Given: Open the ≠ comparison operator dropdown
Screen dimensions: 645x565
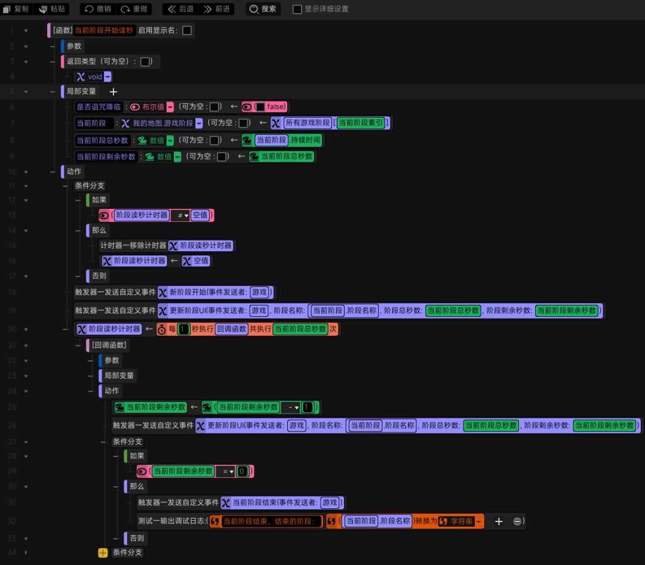Looking at the screenshot, I should 183,215.
